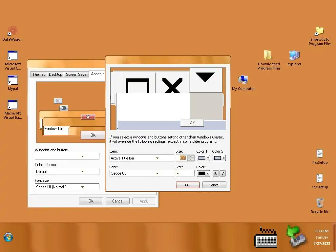Click the black font Color swatch
The height and width of the screenshot is (252, 336).
coord(202,173)
